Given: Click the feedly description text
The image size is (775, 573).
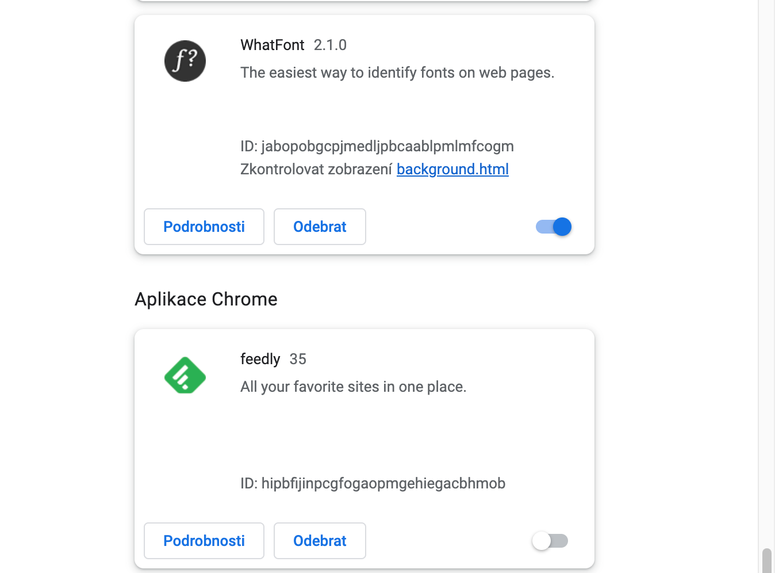Looking at the screenshot, I should click(353, 387).
